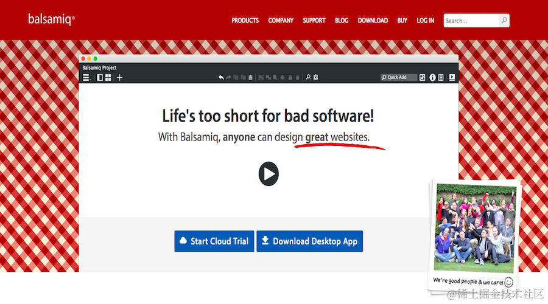Click the Group selection icon
The image size is (548, 304).
point(261,77)
